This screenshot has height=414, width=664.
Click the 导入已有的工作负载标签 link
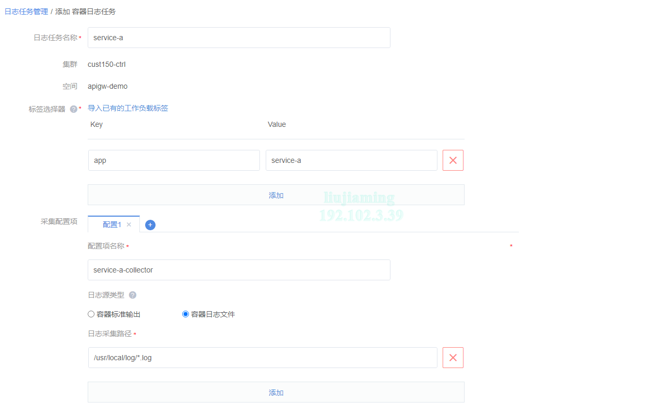pos(128,108)
